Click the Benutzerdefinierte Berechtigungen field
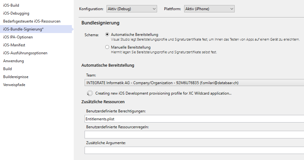This screenshot has height=160, width=304. coord(194,119)
